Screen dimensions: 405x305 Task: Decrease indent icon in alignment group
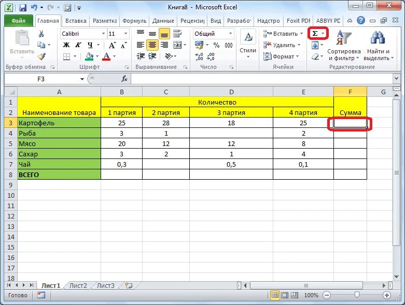pos(141,56)
